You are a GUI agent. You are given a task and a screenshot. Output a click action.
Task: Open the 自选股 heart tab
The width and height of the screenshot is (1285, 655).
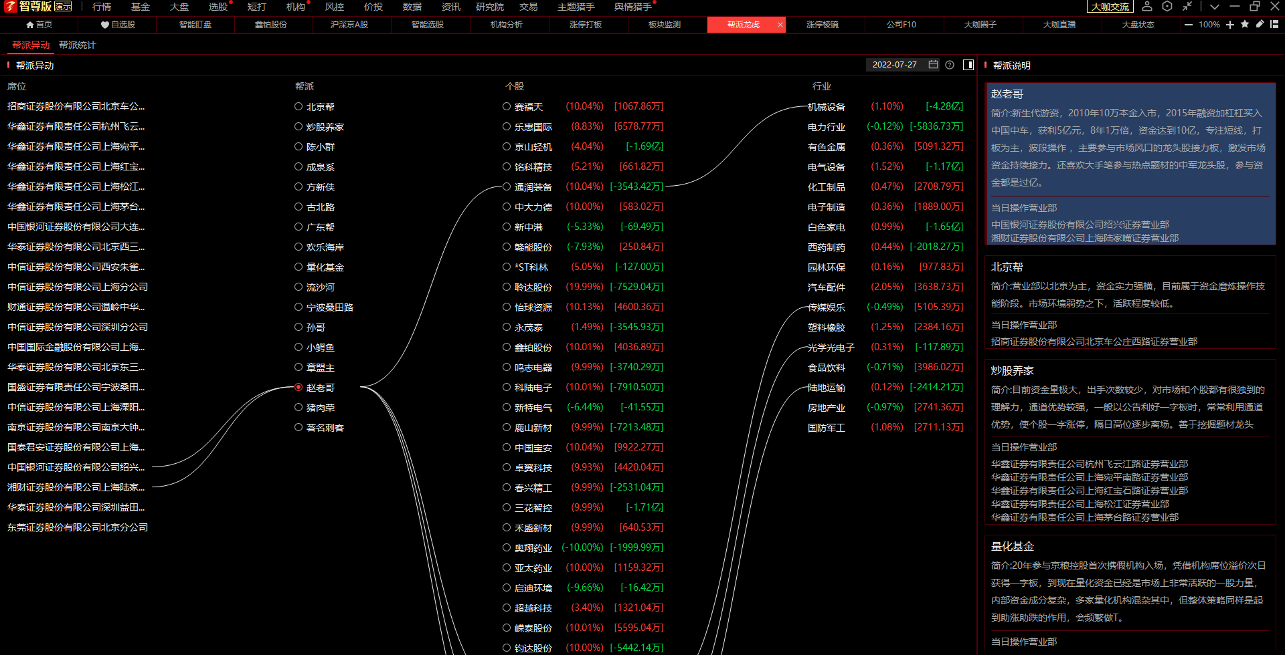118,25
